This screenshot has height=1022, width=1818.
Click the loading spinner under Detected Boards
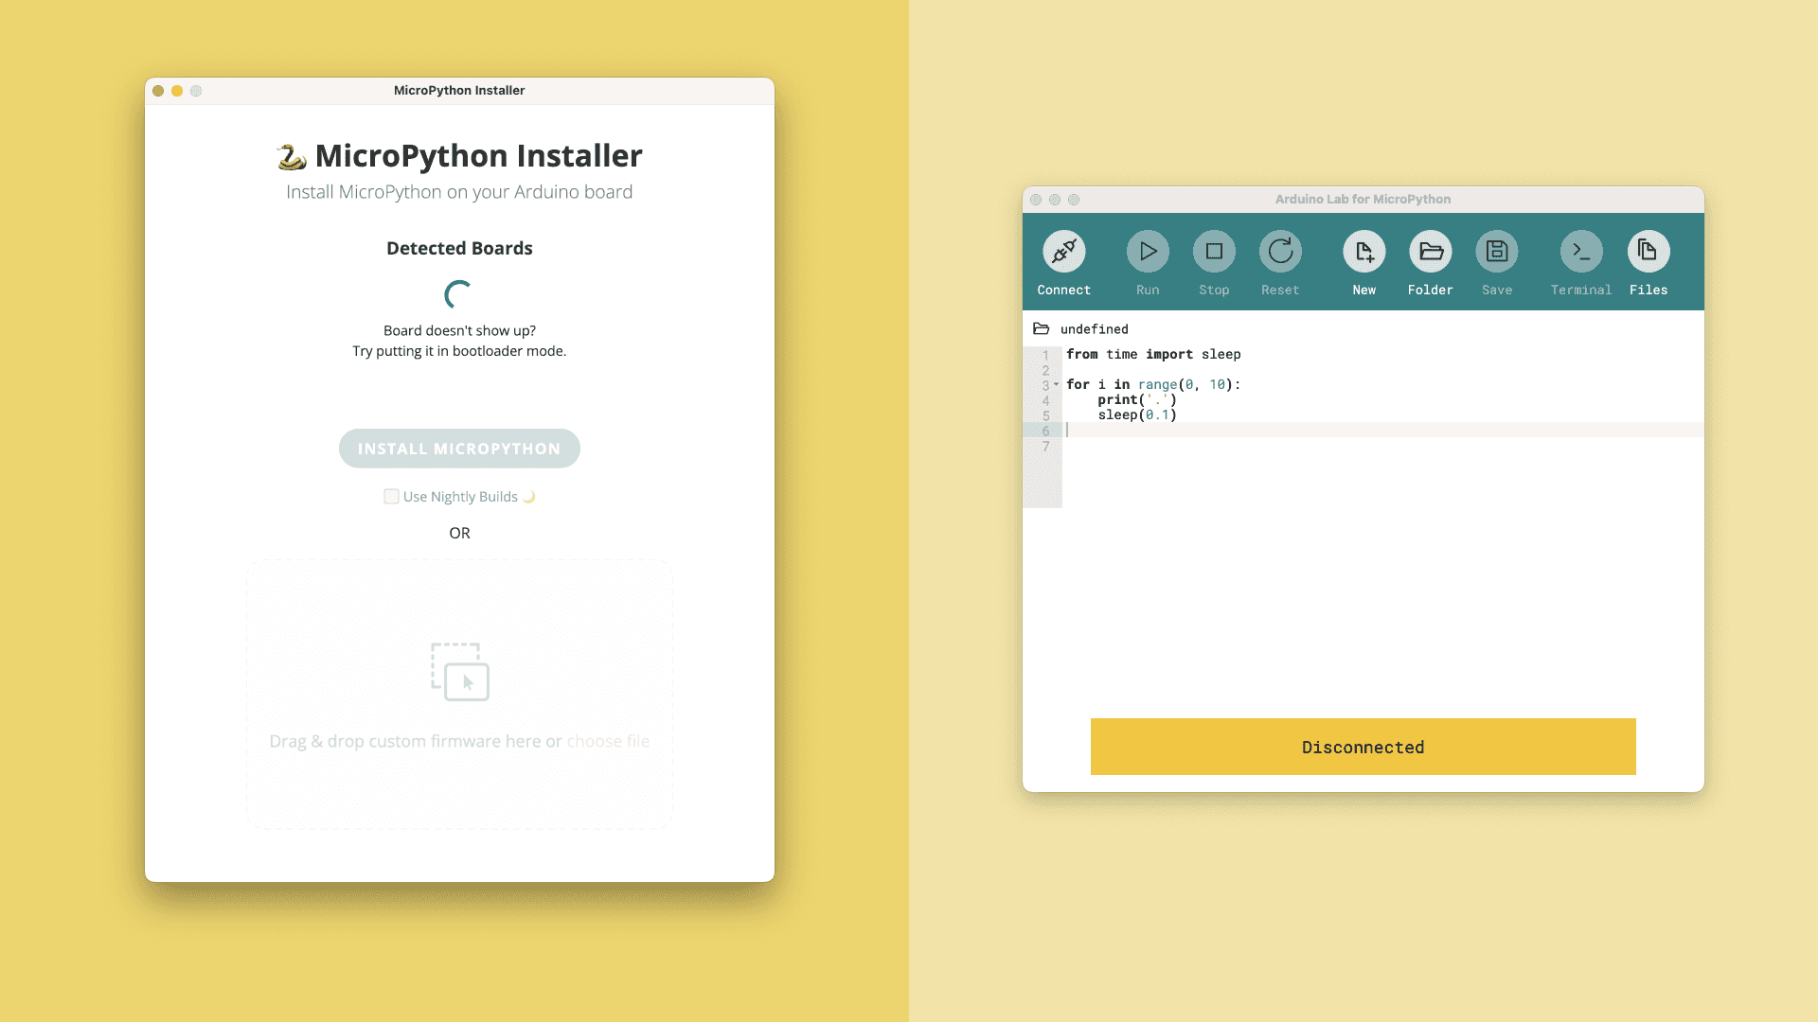[459, 294]
